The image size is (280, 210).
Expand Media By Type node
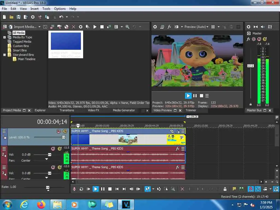click(x=4, y=37)
